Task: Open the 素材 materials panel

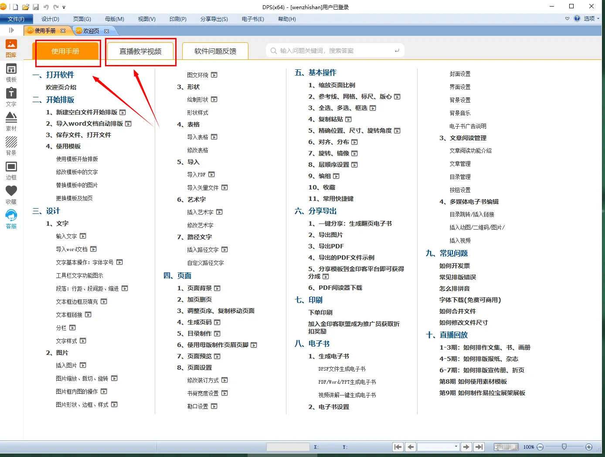Action: [11, 121]
